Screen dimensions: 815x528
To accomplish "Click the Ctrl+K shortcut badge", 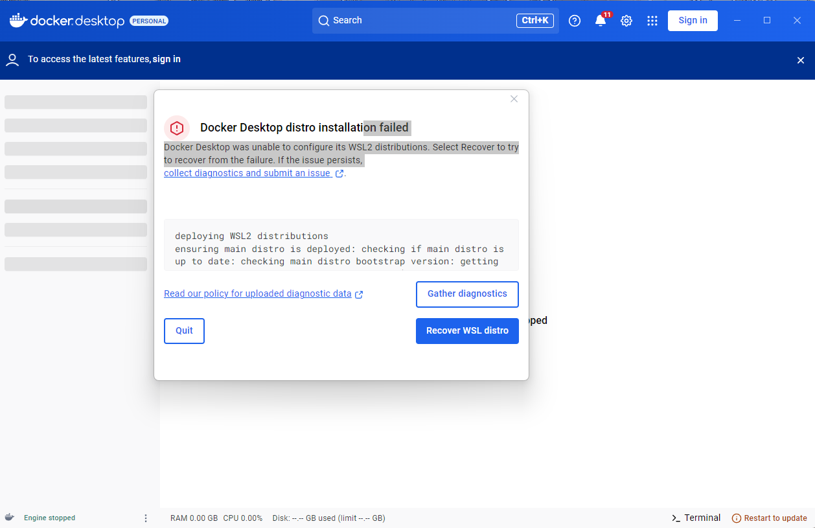I will tap(535, 21).
